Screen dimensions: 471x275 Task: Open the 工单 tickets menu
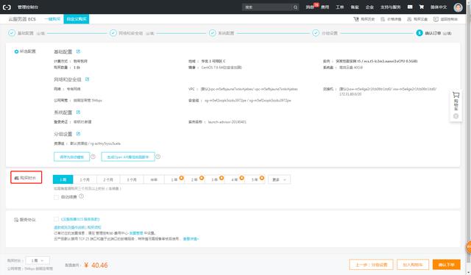340,7
